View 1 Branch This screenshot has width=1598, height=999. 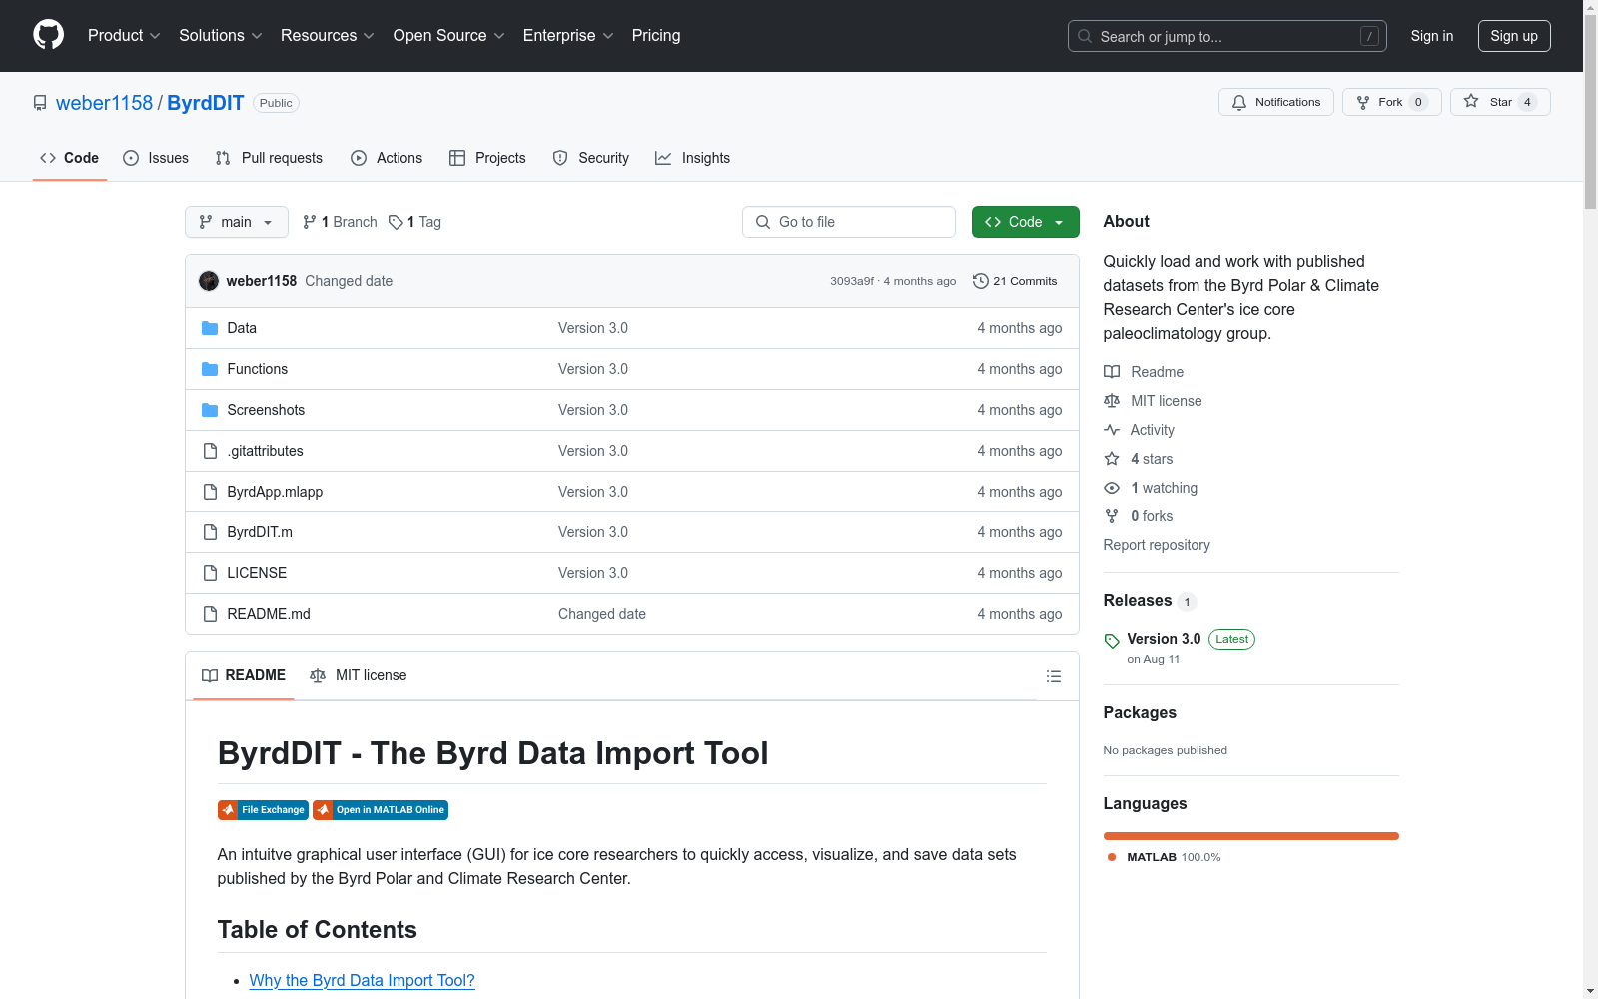click(x=340, y=222)
